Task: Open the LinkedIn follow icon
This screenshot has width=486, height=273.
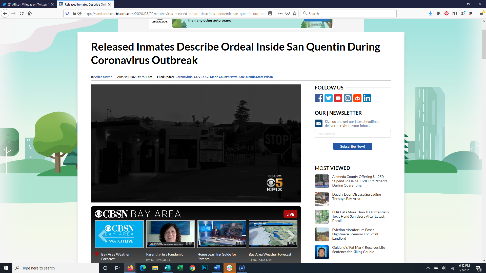Action: coord(367,98)
